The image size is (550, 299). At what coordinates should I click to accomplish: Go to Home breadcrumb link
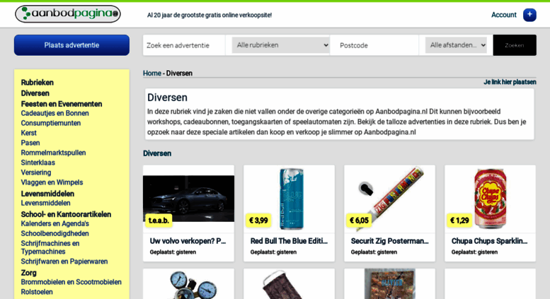click(152, 74)
